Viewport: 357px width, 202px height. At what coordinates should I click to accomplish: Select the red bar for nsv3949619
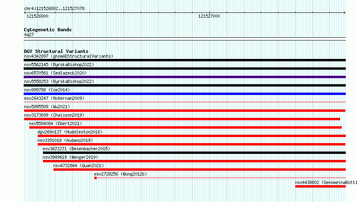click(x=194, y=161)
